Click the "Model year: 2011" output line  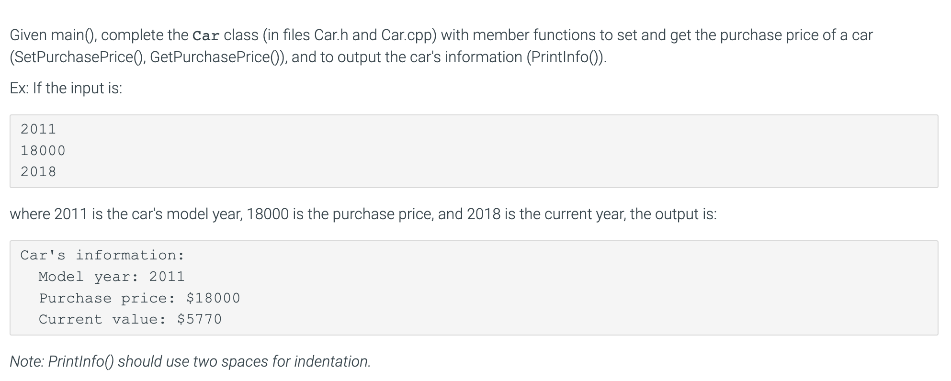tap(112, 277)
